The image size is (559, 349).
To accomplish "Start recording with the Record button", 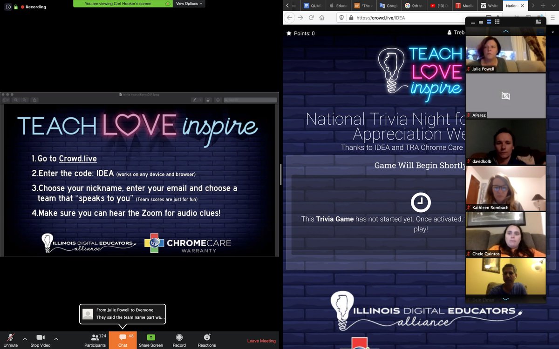I will (x=179, y=340).
